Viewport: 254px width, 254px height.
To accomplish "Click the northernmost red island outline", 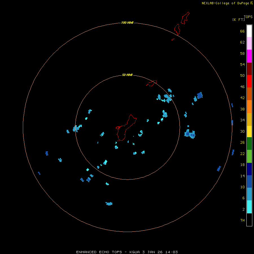I will (185, 18).
